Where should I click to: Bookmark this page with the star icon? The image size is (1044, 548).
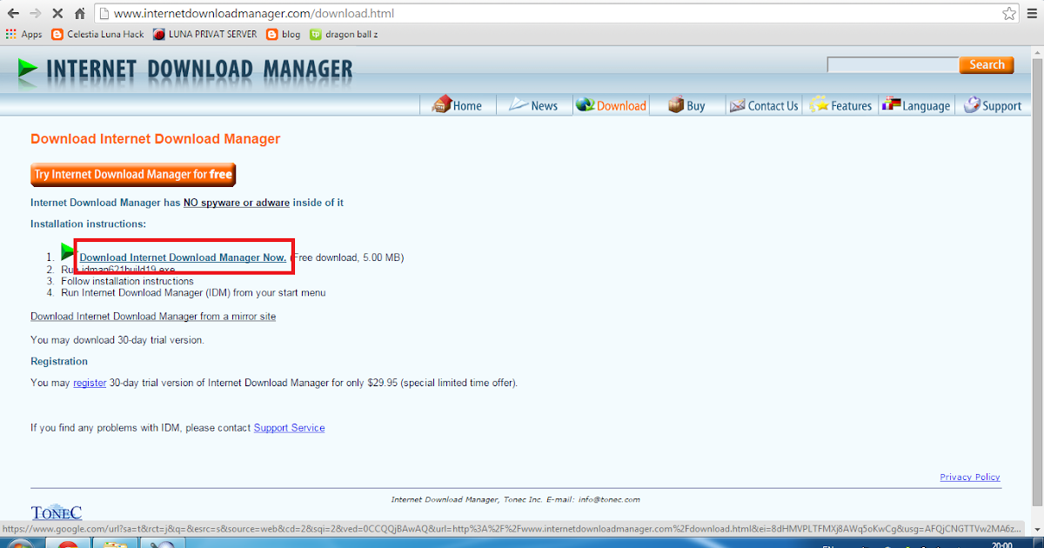click(x=1009, y=14)
